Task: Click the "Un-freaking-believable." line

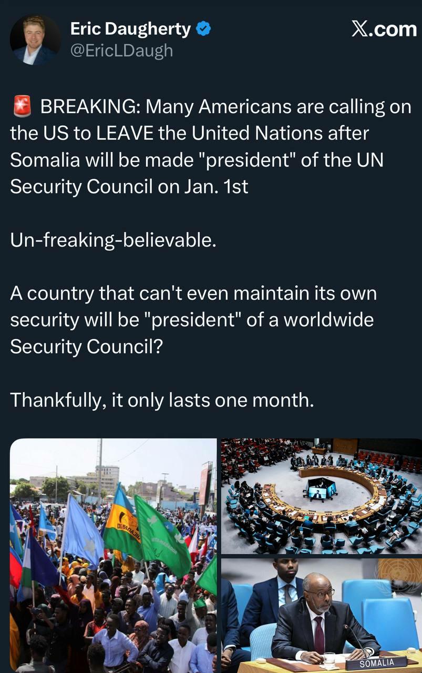Action: pos(113,240)
